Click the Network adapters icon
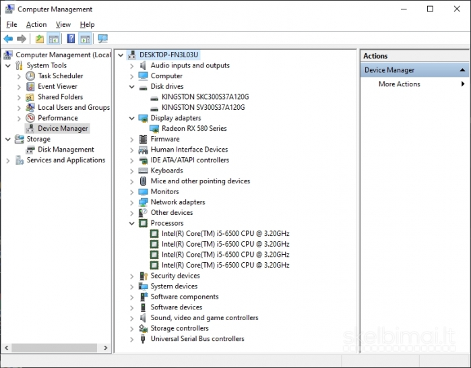 [143, 202]
